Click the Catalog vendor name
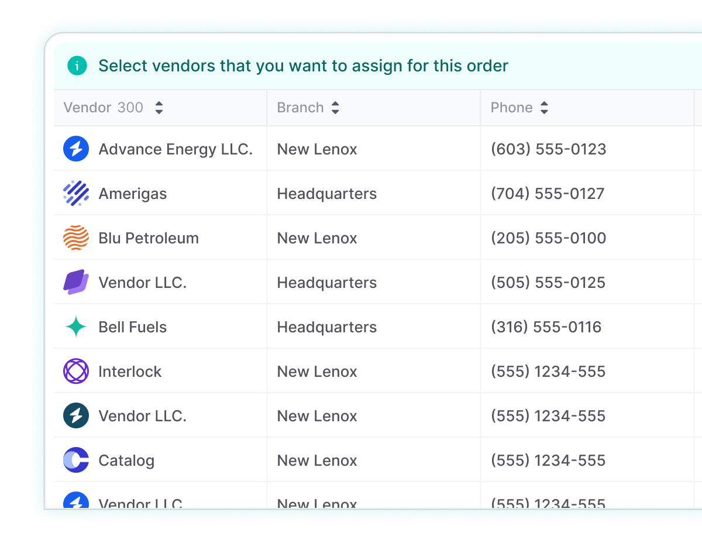 point(126,460)
